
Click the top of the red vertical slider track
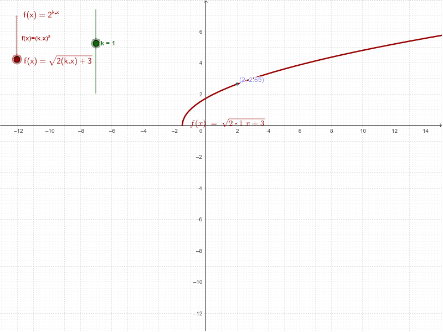pyautogui.click(x=17, y=17)
